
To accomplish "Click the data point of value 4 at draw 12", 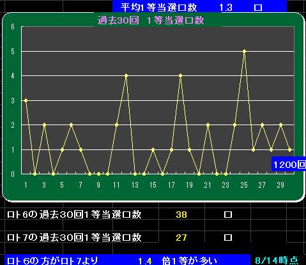I will (x=126, y=76).
